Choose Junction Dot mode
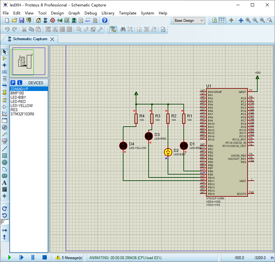 pos(5,65)
